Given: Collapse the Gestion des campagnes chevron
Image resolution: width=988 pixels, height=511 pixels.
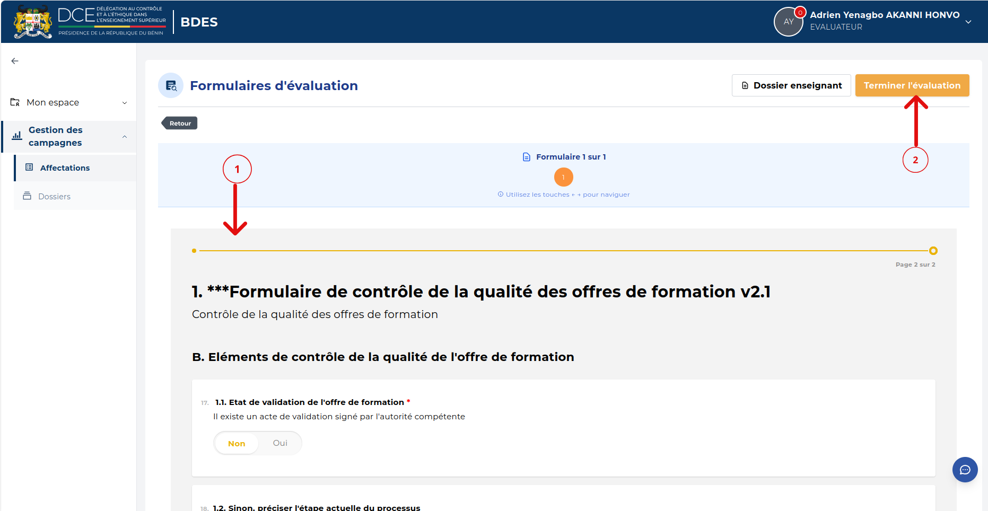Looking at the screenshot, I should coord(125,137).
